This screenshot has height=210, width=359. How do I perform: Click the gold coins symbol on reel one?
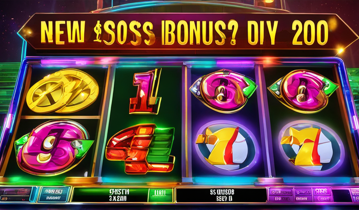[x=62, y=91]
